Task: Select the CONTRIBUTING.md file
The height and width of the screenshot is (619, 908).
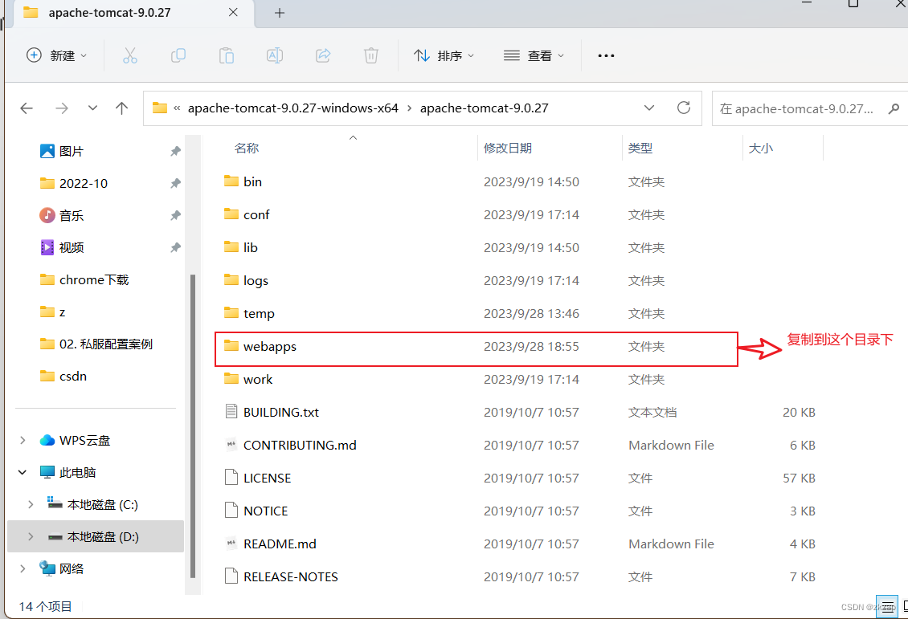Action: (x=291, y=446)
